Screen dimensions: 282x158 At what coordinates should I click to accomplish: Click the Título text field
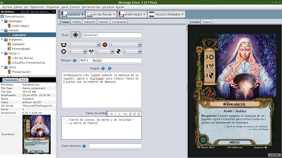(x=112, y=35)
